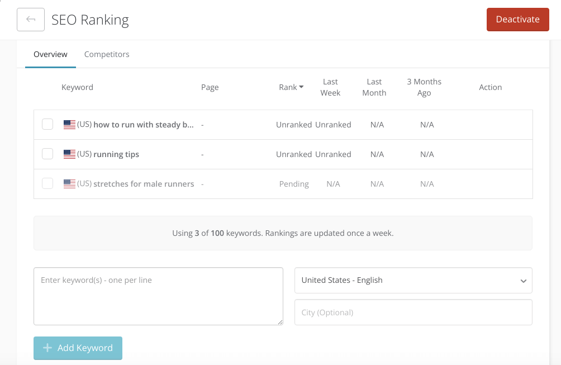Tick the stretches for male runners checkbox

tap(47, 184)
